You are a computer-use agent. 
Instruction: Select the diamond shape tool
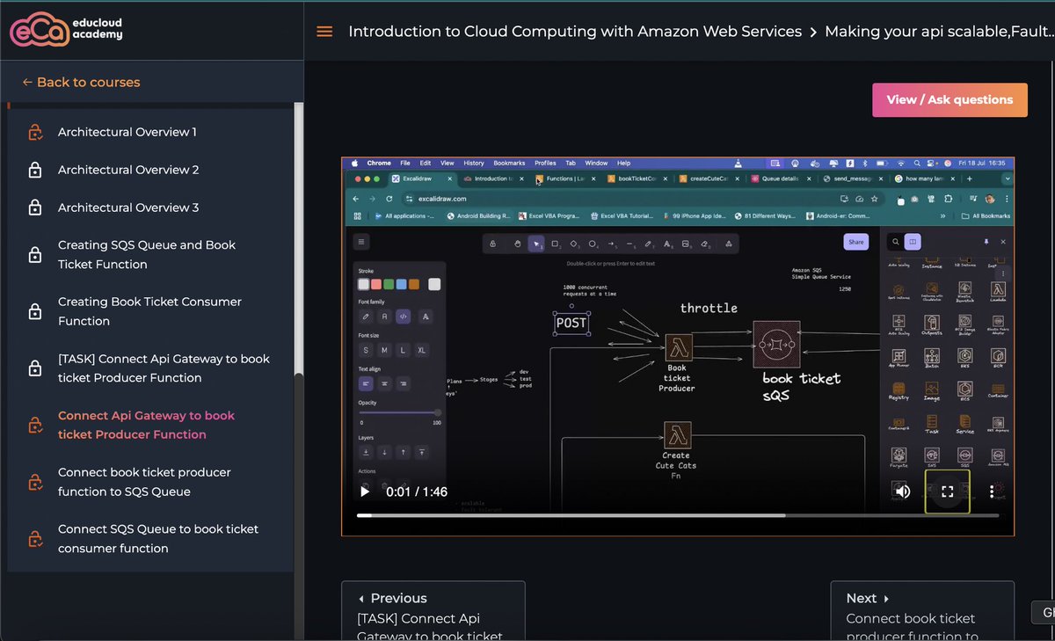pyautogui.click(x=574, y=244)
